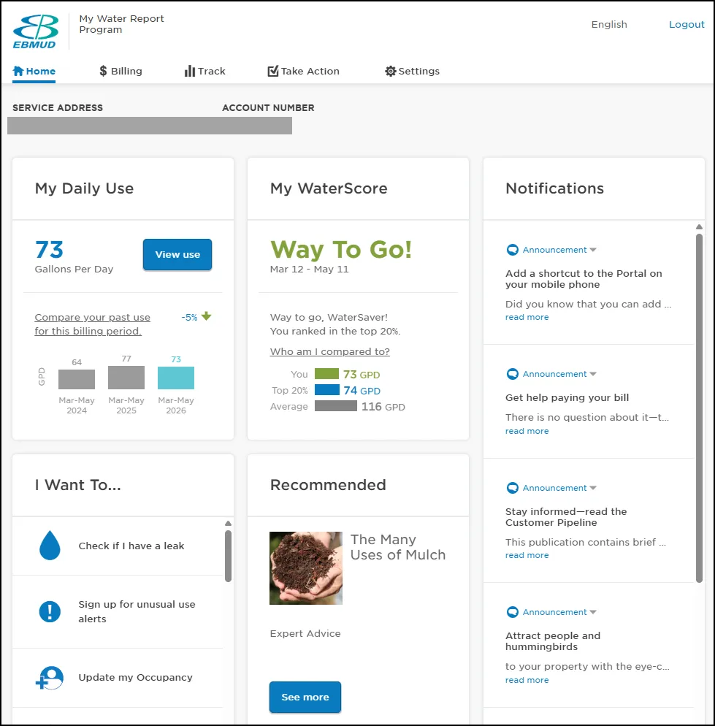Click the Take Action checkmark icon

[x=272, y=71]
